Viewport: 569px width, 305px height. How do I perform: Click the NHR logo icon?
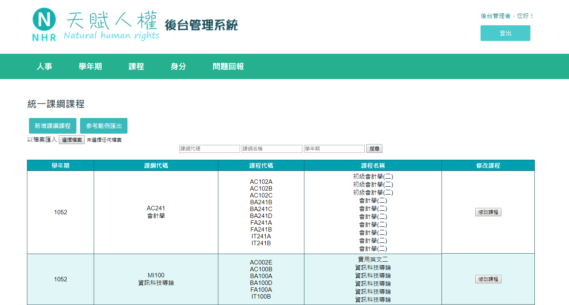(x=44, y=24)
